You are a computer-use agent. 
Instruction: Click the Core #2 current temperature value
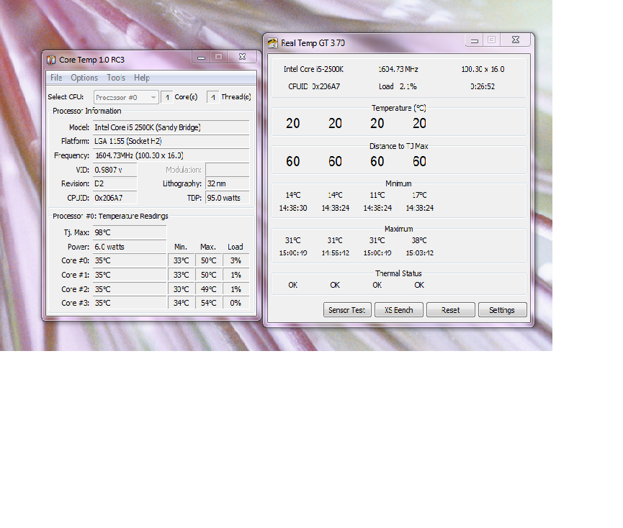pyautogui.click(x=130, y=289)
